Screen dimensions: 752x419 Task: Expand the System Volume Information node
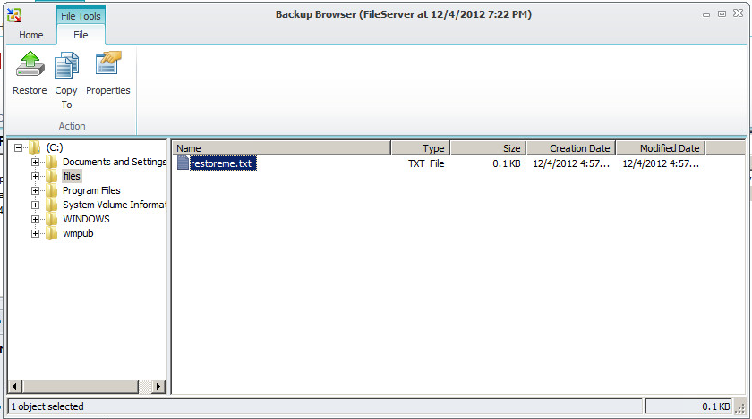coord(35,205)
